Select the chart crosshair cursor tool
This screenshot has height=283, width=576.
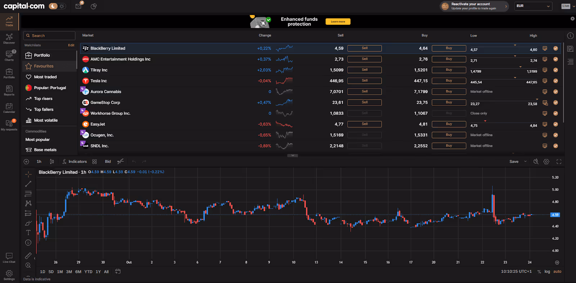(x=28, y=174)
